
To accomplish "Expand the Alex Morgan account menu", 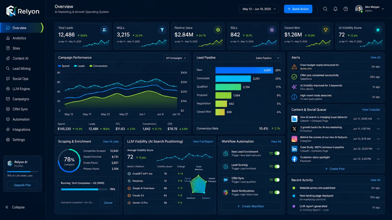I will (x=383, y=9).
